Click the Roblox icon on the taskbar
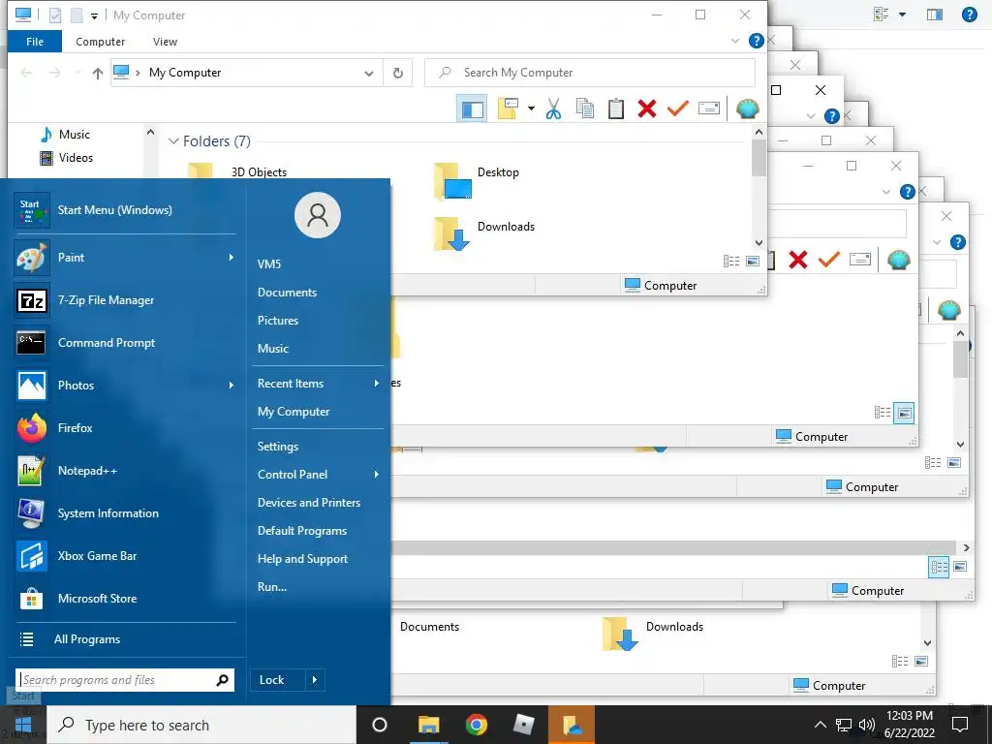 pyautogui.click(x=524, y=725)
